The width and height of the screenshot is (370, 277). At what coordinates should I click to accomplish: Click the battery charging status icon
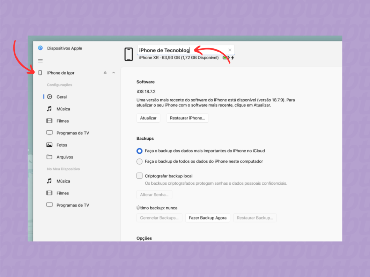pyautogui.click(x=228, y=58)
